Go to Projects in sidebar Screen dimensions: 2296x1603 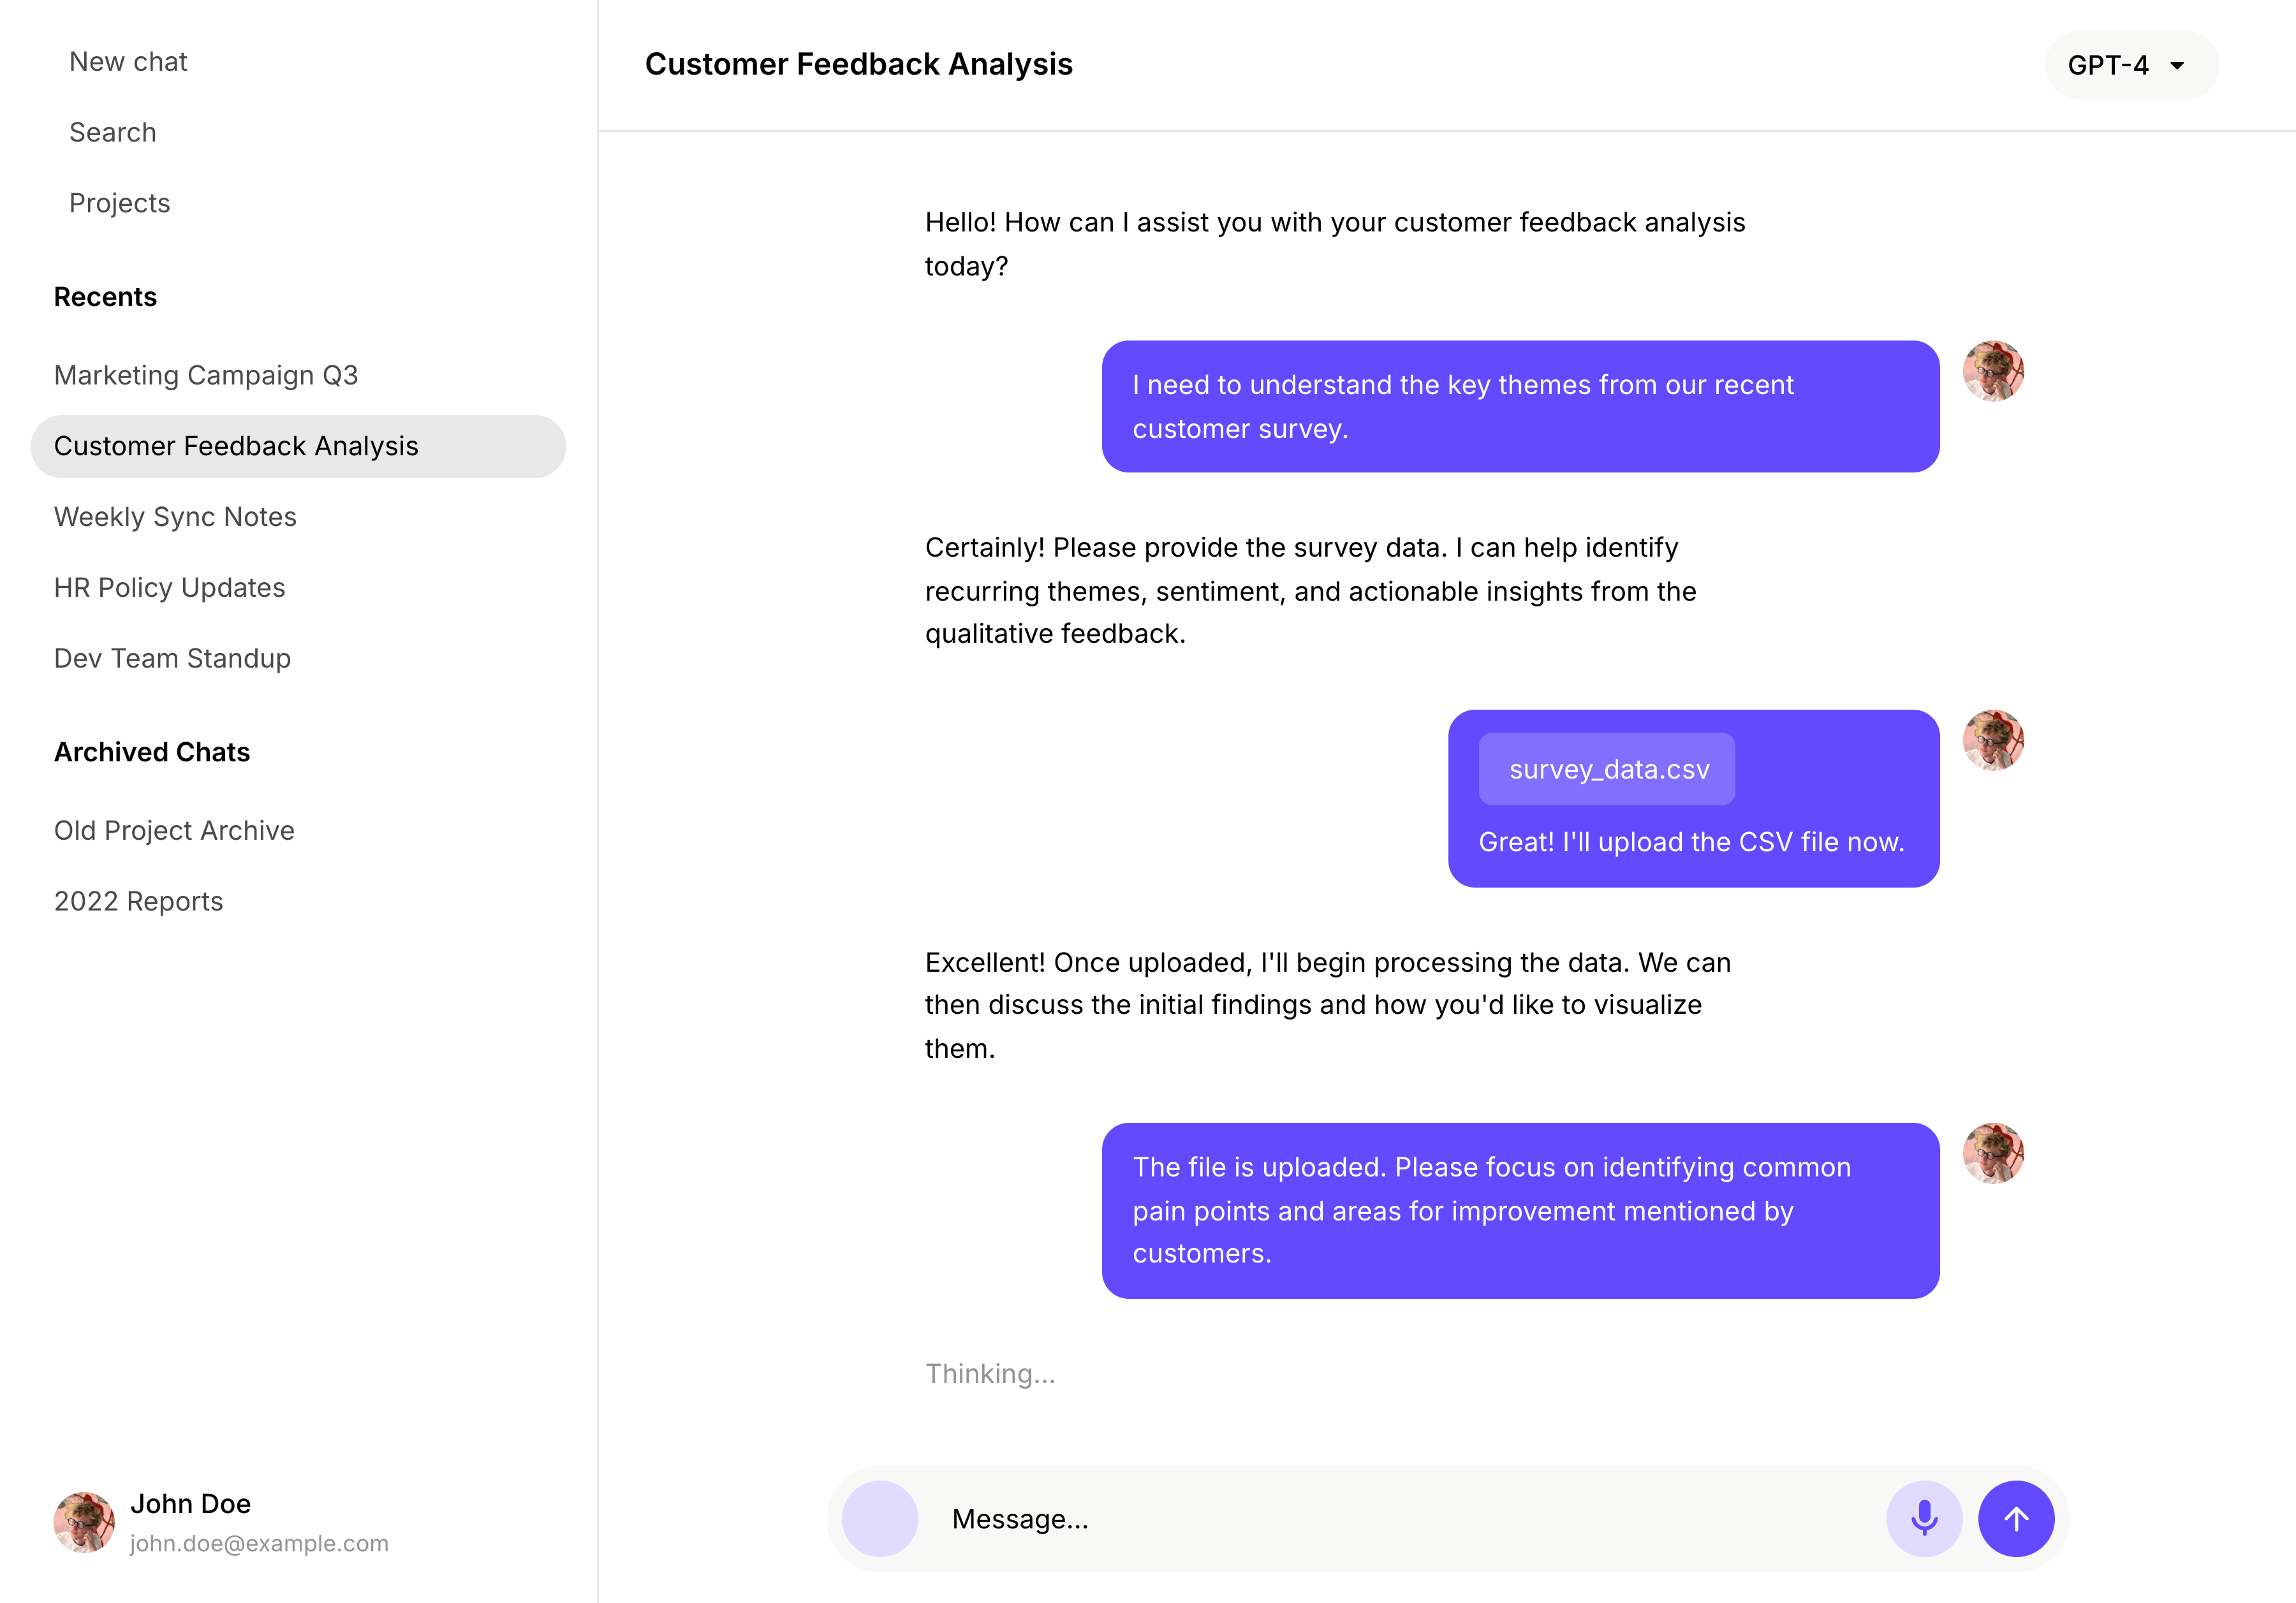[120, 203]
